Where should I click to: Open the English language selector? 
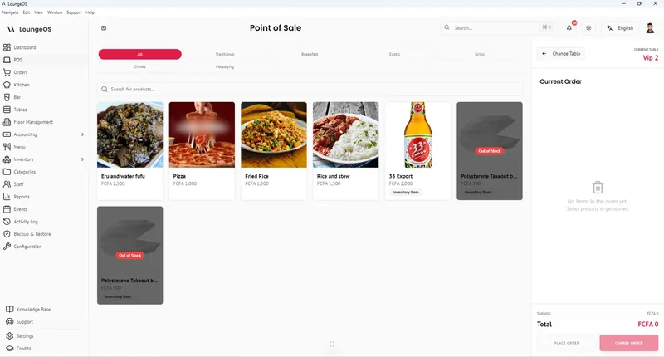620,28
